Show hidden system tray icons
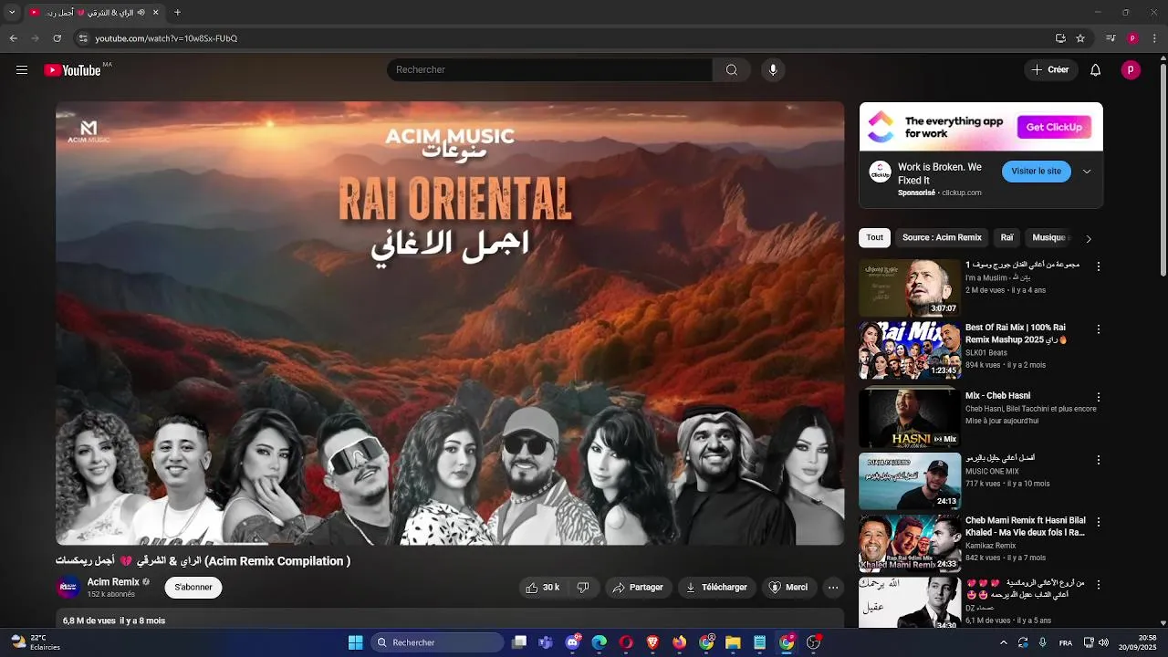Viewport: 1168px width, 657px height. 1004,642
